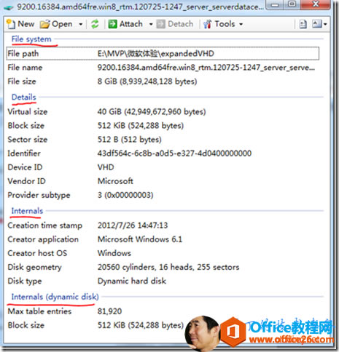This screenshot has height=352, width=339.
Task: Click the page layout icon in toolbar
Action: pyautogui.click(x=303, y=24)
